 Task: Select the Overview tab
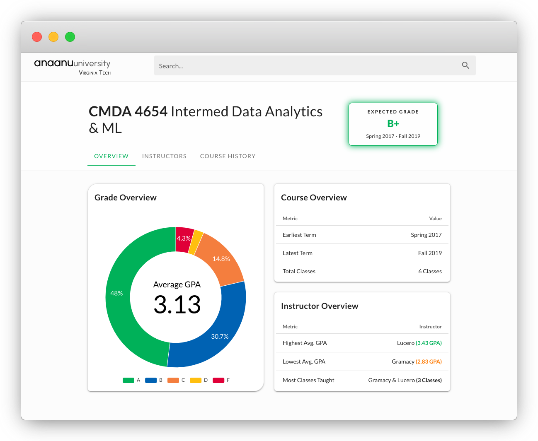point(111,156)
